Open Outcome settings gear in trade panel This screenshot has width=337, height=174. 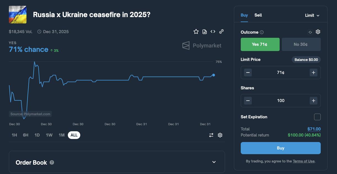318,32
